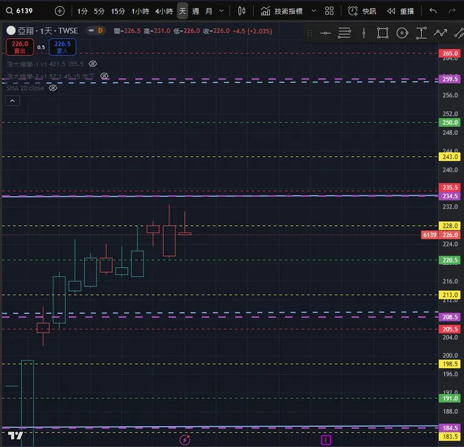464x447 pixels.
Task: Click the 亞翔 symbol title in legend
Action: (x=48, y=31)
